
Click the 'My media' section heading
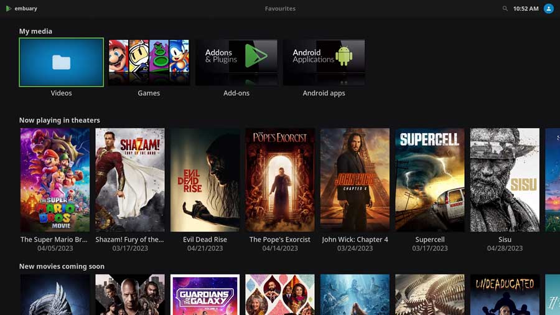[x=35, y=31]
